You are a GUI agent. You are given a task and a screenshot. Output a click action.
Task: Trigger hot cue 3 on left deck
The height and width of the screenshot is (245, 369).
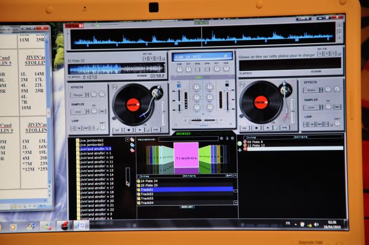tap(158, 58)
